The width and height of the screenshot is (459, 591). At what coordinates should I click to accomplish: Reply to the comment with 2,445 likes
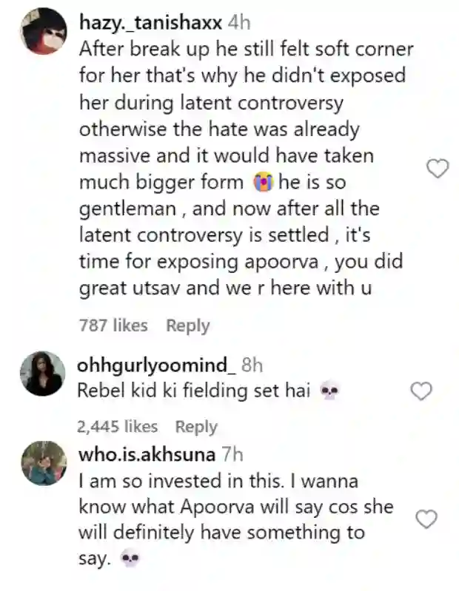coord(196,427)
